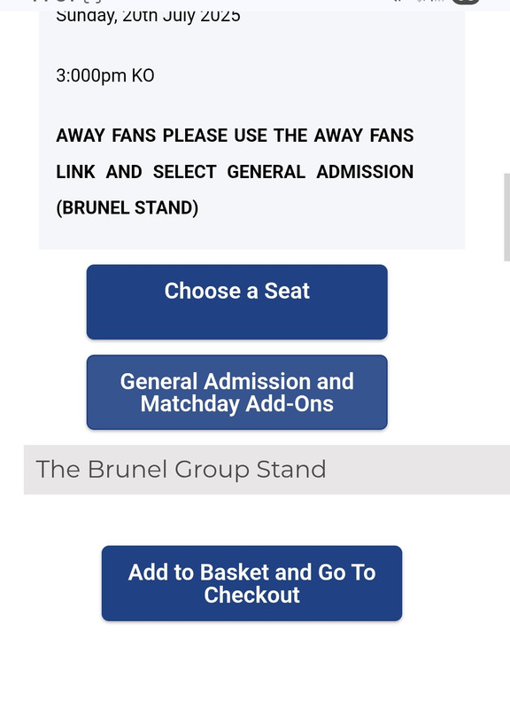Click the 3:000pm KO kickoff text
This screenshot has height=709, width=510.
[105, 75]
